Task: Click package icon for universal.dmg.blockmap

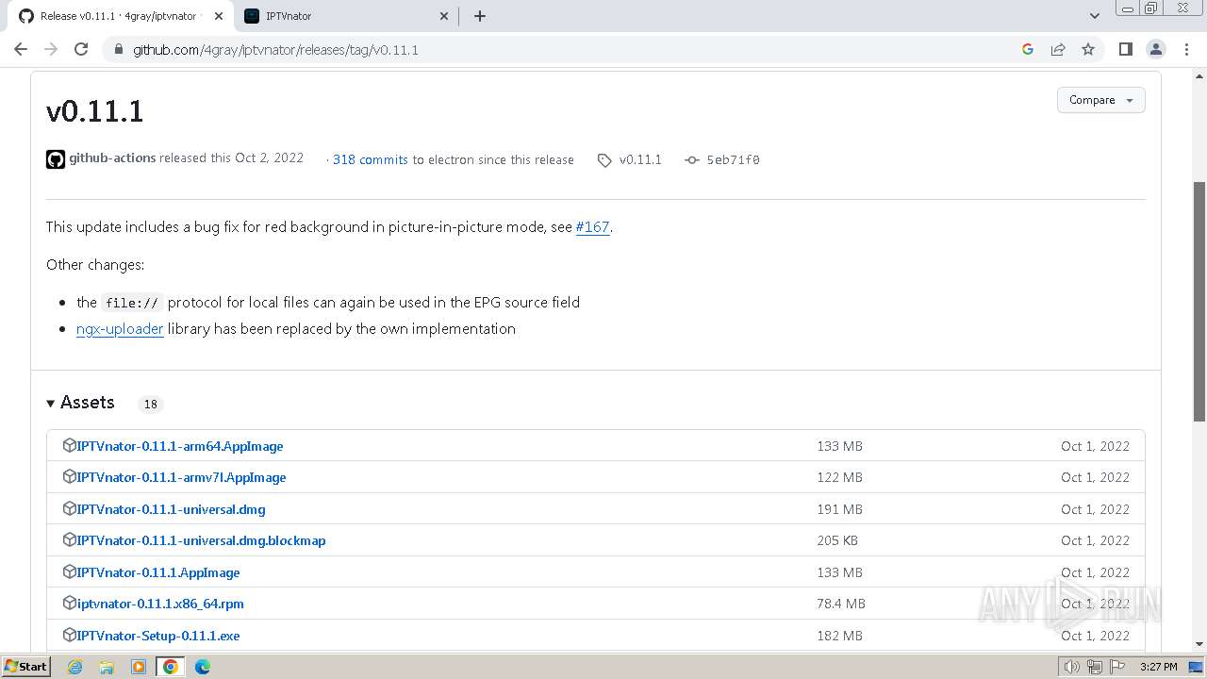Action: [69, 540]
